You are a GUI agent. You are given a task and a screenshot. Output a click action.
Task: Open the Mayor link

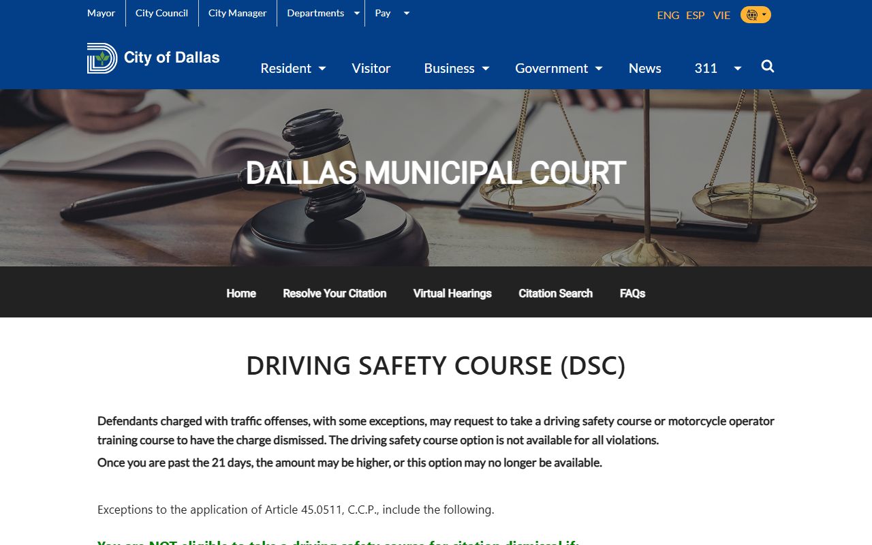[x=102, y=13]
